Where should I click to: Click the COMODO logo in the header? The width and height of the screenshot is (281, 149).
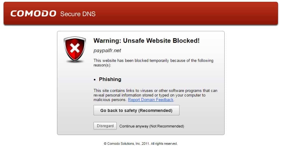(33, 14)
